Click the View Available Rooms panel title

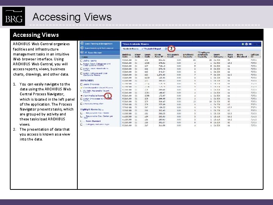click(x=136, y=44)
